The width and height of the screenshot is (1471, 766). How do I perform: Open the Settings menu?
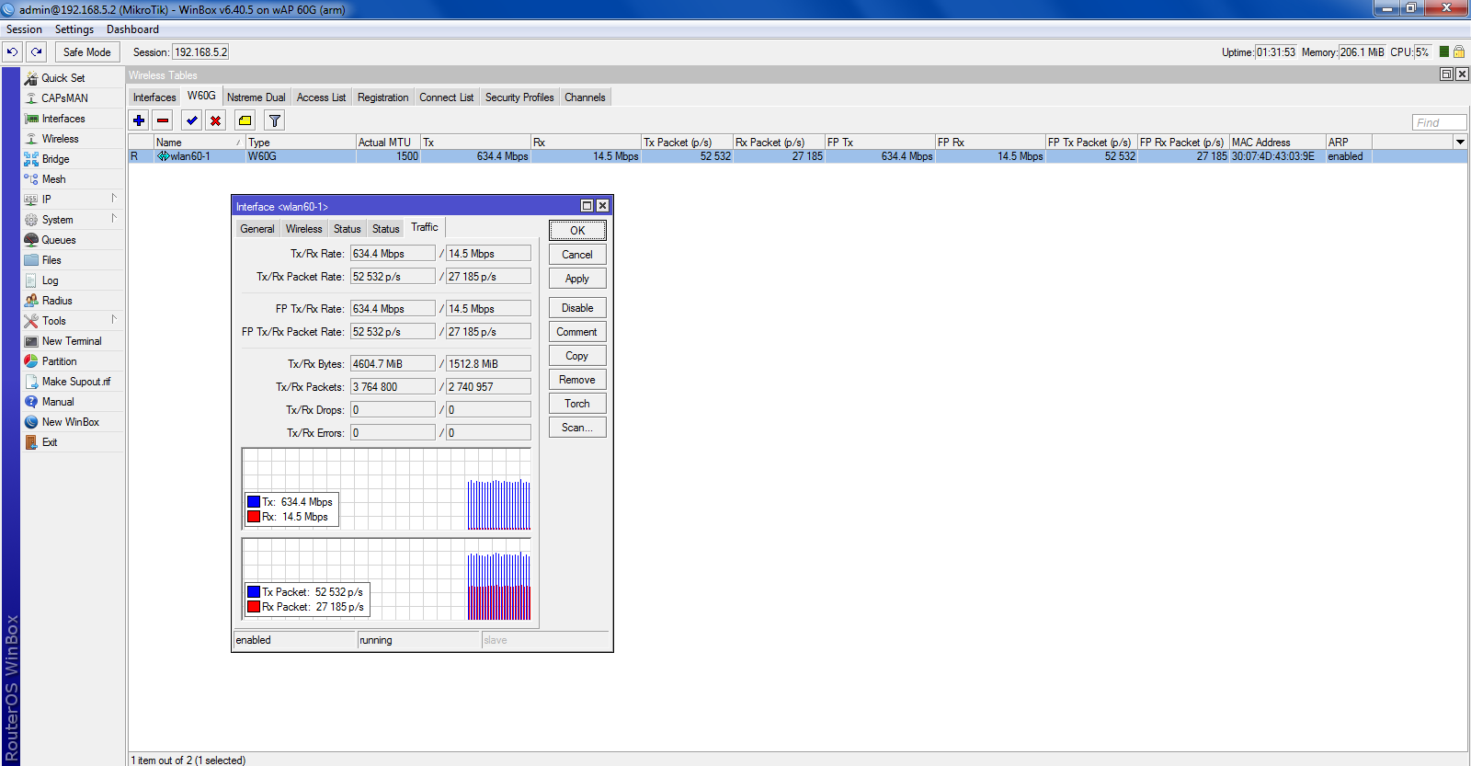click(74, 29)
